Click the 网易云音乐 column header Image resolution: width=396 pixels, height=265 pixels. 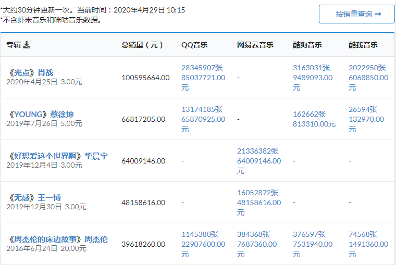pyautogui.click(x=255, y=45)
